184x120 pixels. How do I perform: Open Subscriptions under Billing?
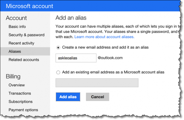(21, 102)
